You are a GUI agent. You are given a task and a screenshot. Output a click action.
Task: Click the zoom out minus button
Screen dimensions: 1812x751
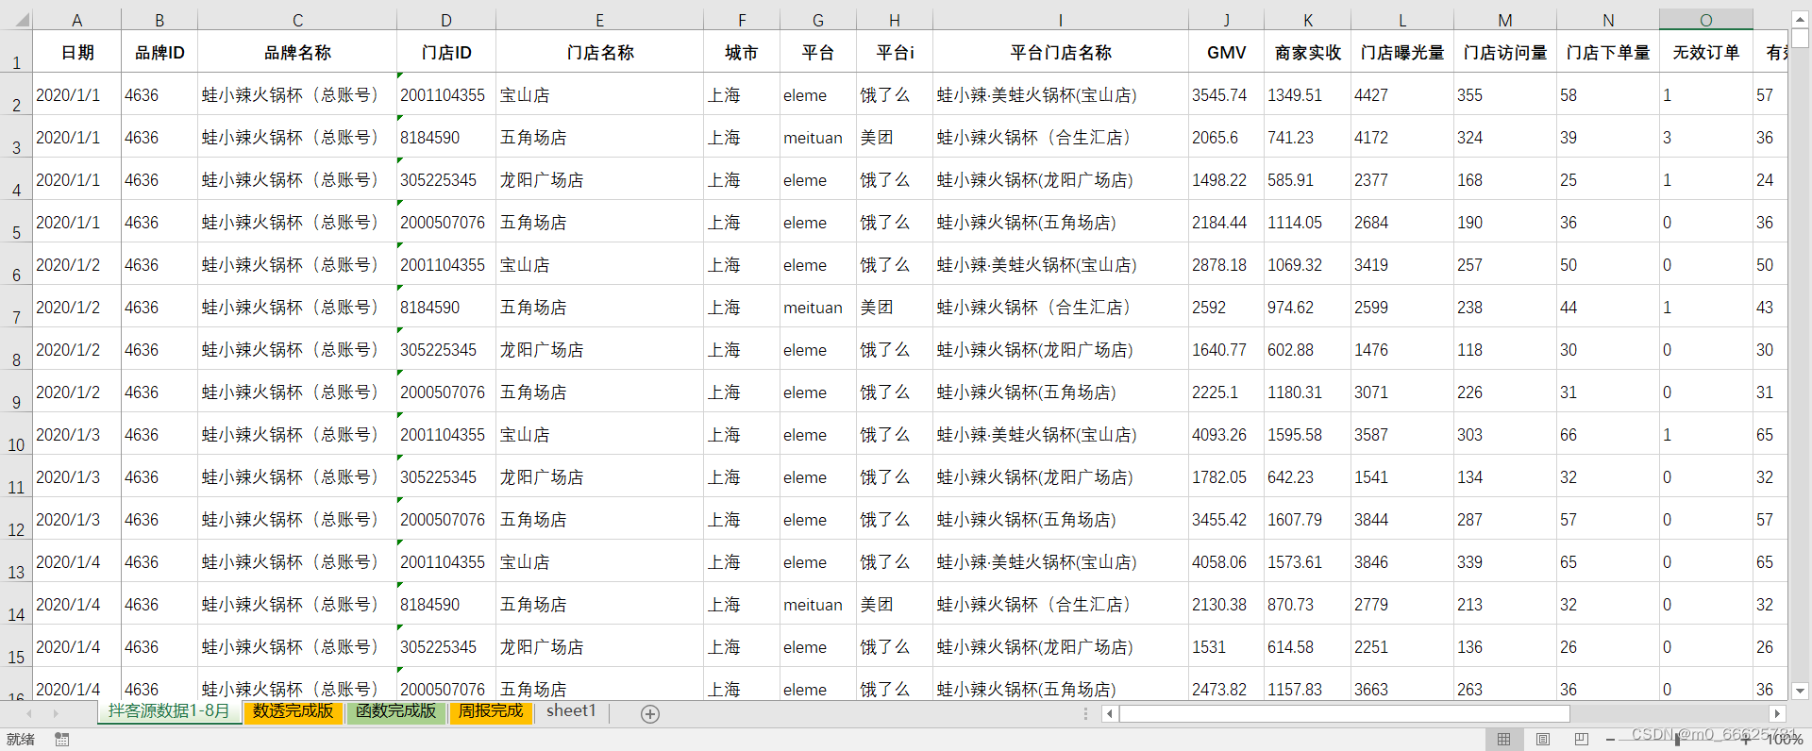pyautogui.click(x=1610, y=740)
